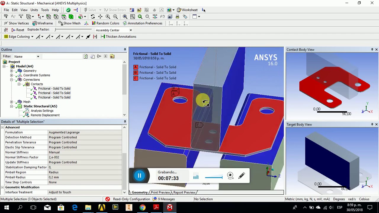The image size is (379, 213).
Task: Click the Look At eye icon
Action: (x=170, y=17)
